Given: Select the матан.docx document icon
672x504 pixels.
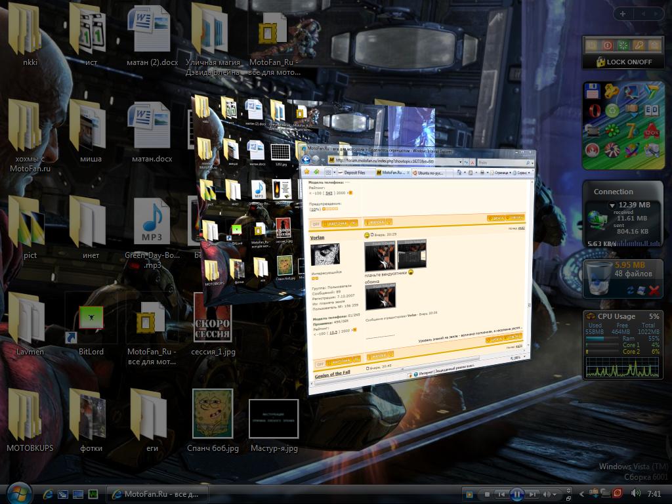Looking at the screenshot, I should (x=149, y=125).
